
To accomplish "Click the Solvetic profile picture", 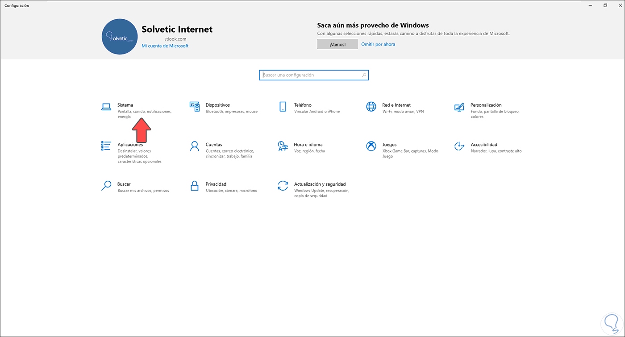I will click(x=119, y=37).
